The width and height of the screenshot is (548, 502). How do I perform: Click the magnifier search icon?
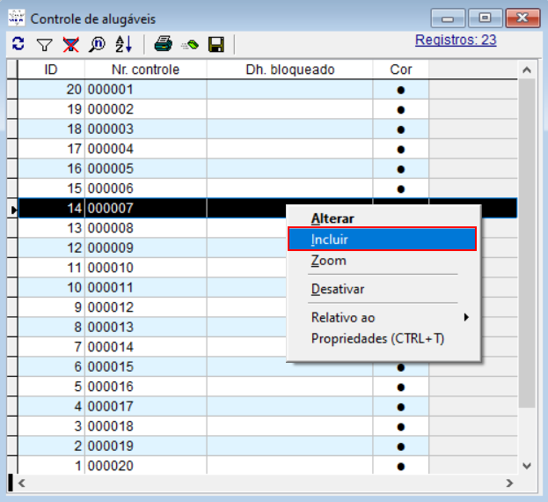(x=97, y=43)
